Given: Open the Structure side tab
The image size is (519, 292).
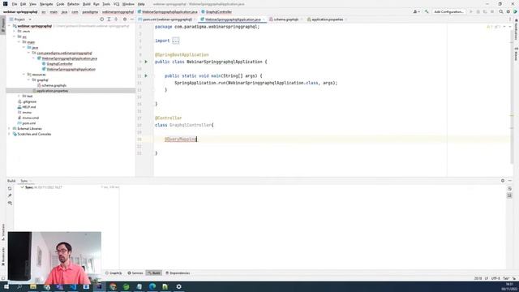Looking at the screenshot, I should tap(3, 232).
